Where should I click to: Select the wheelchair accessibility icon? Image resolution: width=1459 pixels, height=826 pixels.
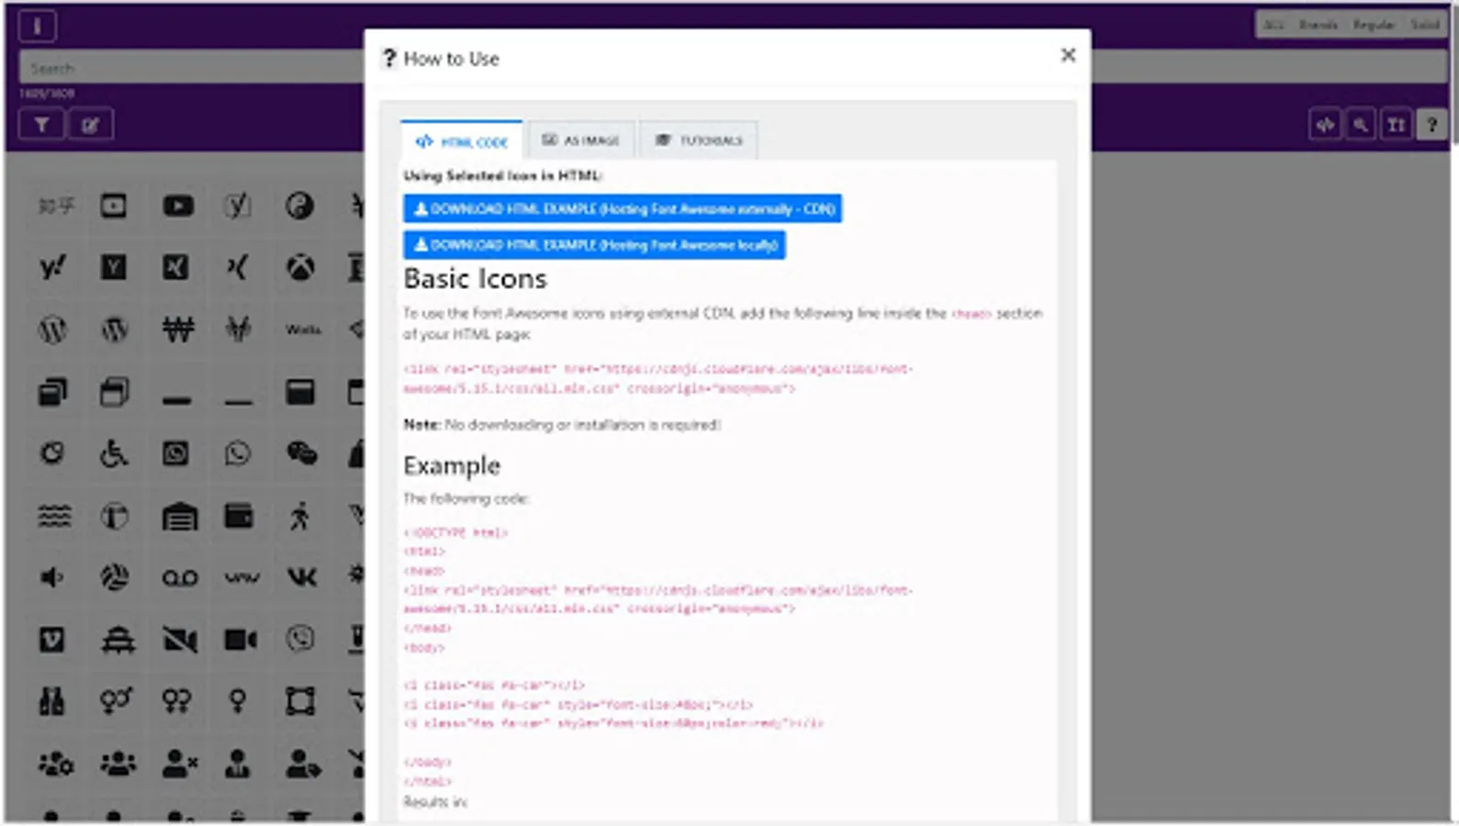pos(114,452)
